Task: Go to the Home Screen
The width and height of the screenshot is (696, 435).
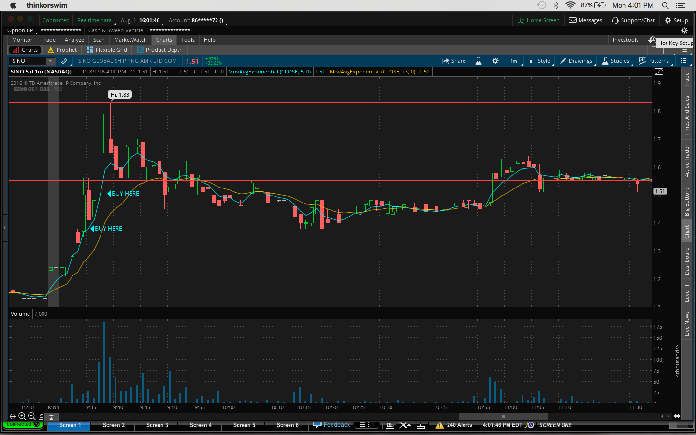Action: click(538, 20)
